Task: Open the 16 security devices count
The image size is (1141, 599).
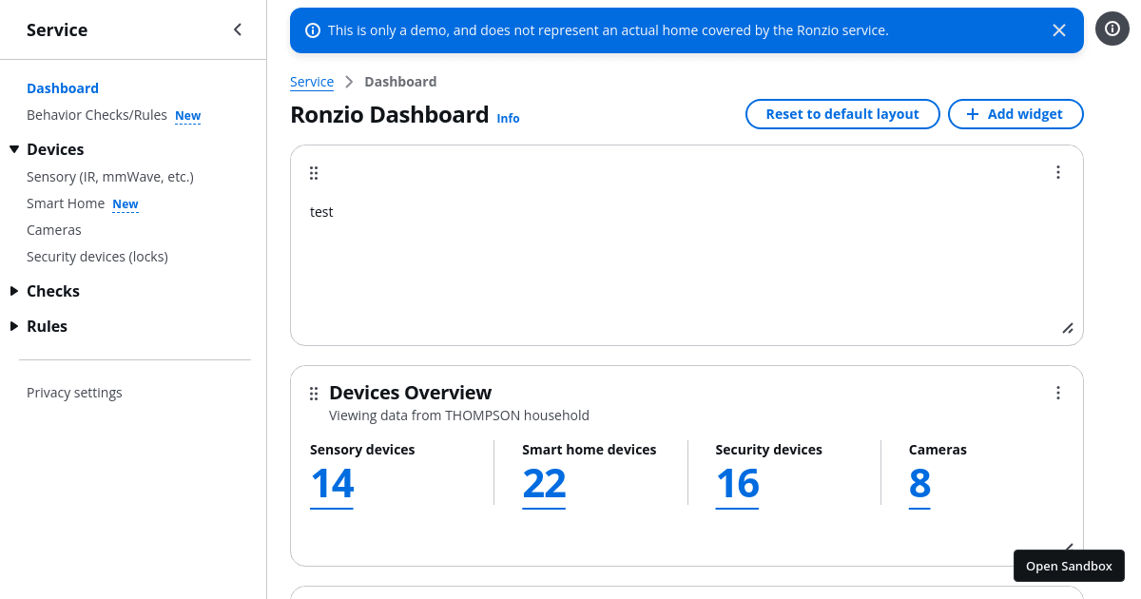Action: tap(737, 484)
